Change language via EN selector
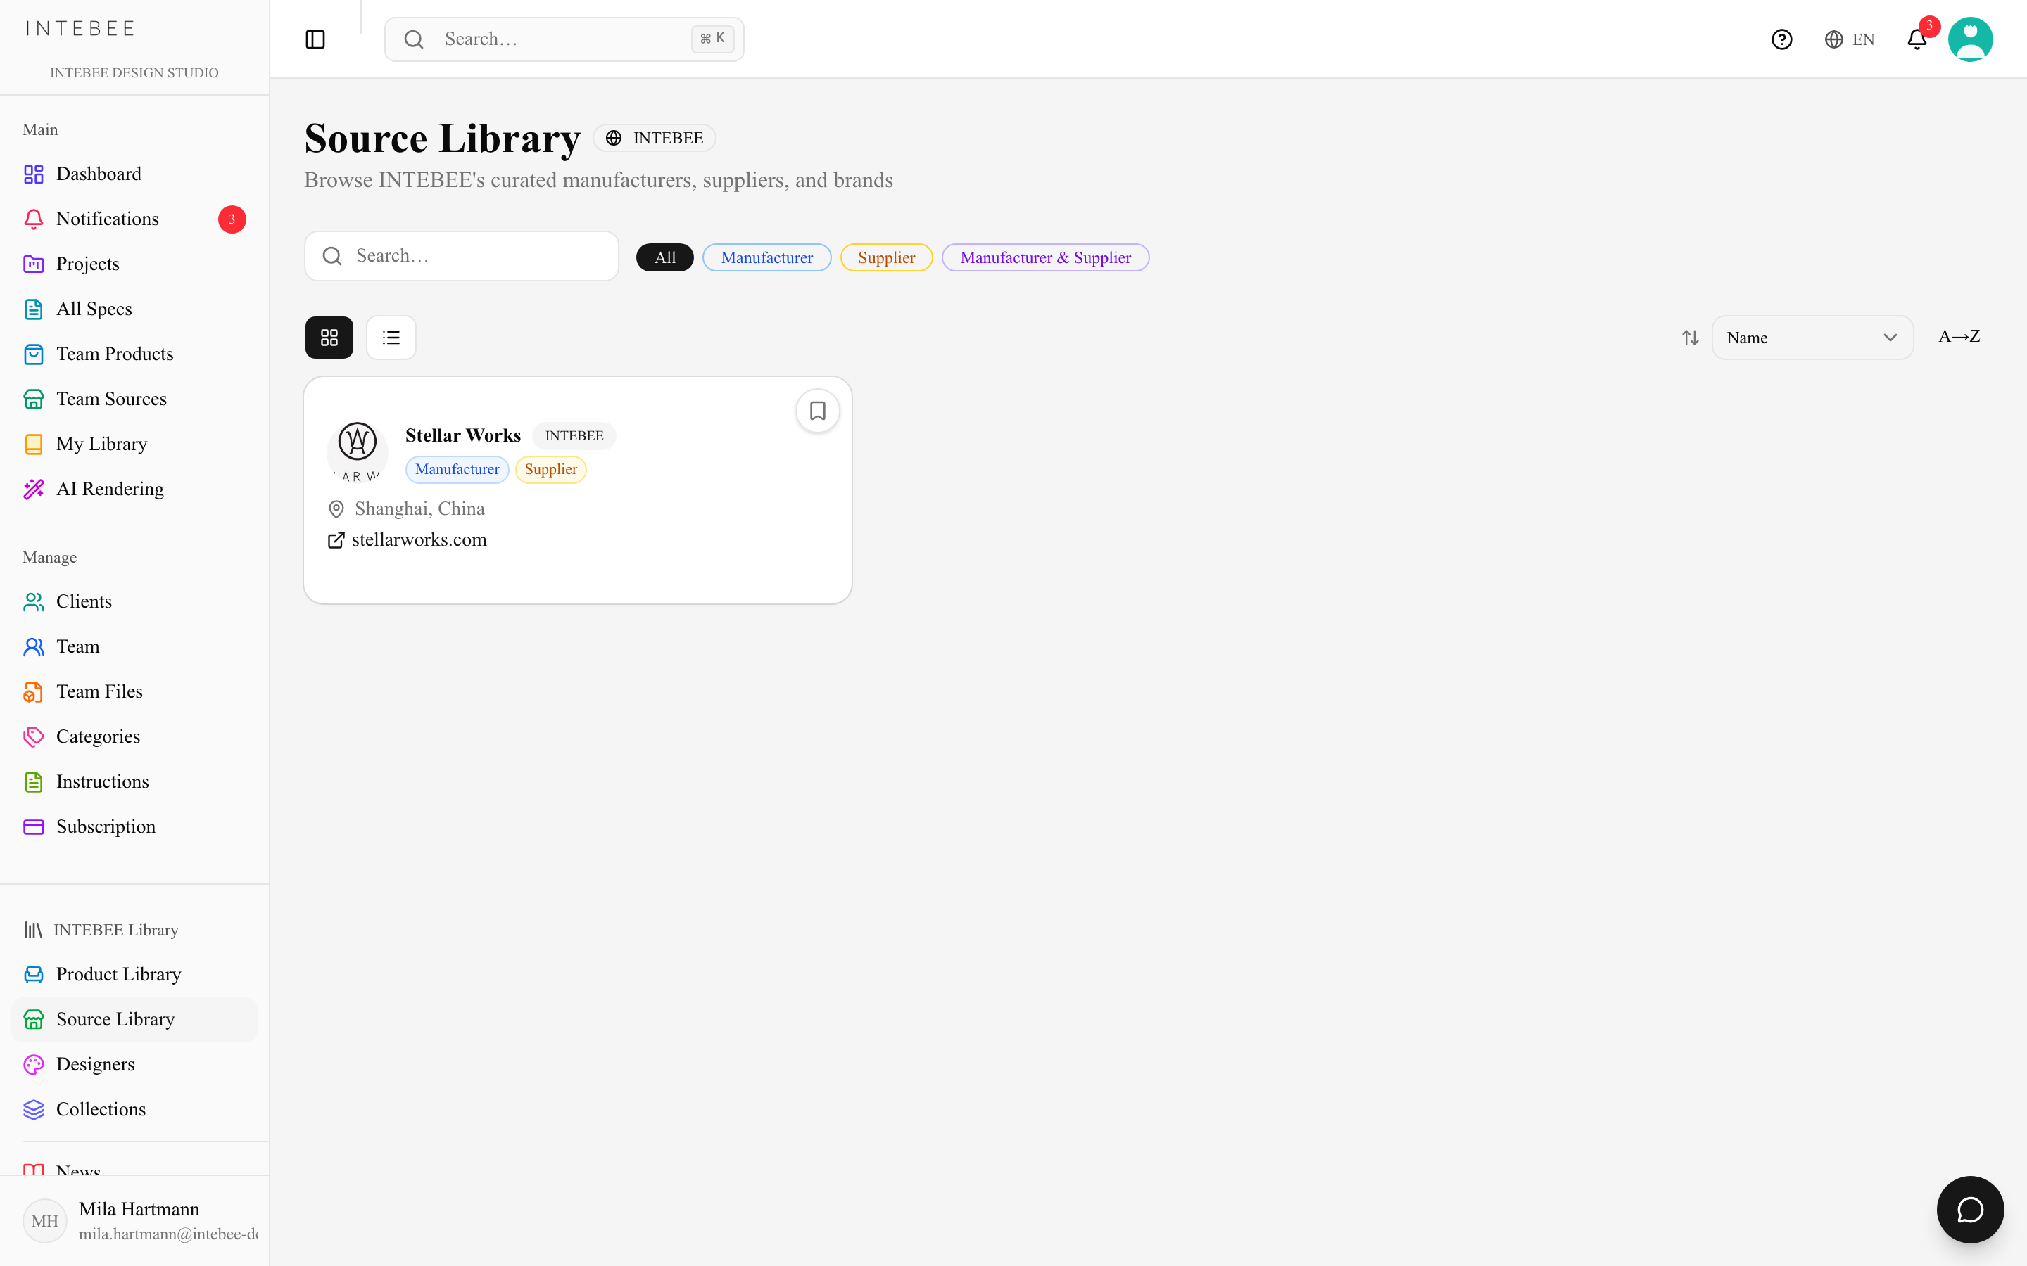The height and width of the screenshot is (1266, 2027). pyautogui.click(x=1850, y=39)
